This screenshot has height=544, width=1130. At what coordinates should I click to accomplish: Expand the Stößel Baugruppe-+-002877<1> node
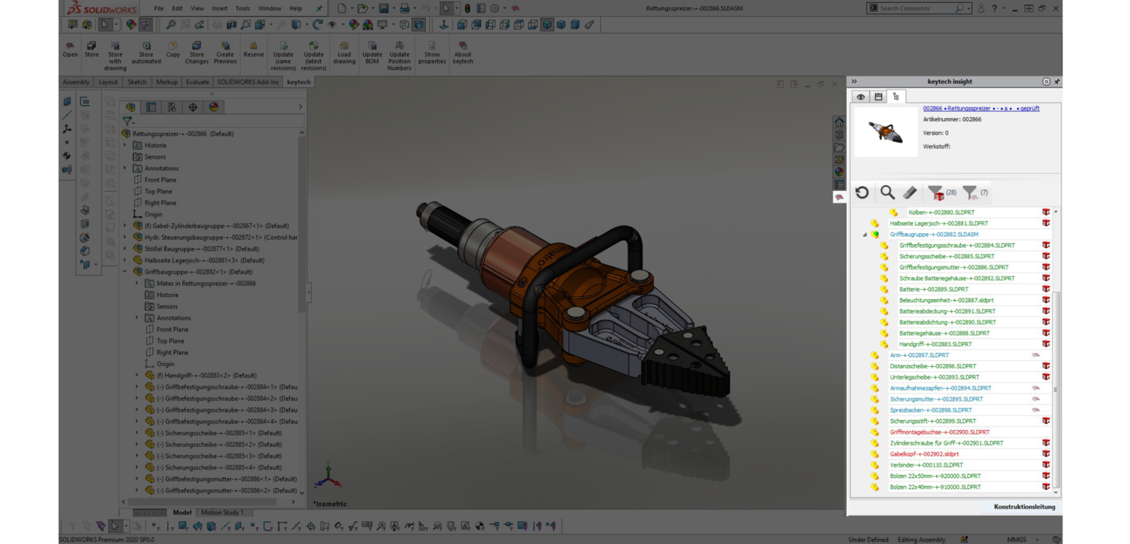(125, 248)
